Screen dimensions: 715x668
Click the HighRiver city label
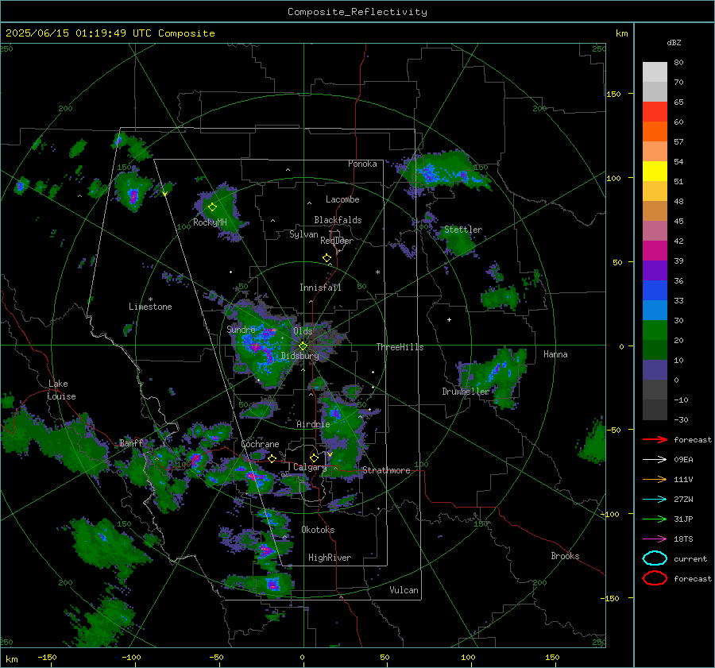(x=330, y=558)
